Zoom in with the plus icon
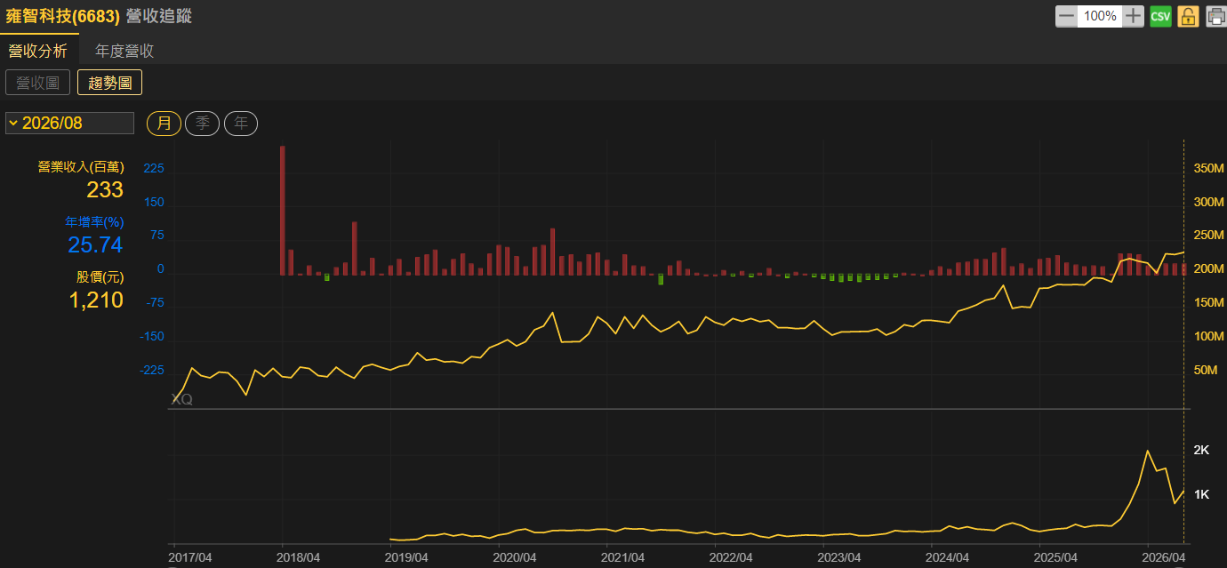Viewport: 1227px width, 568px height. click(1133, 16)
